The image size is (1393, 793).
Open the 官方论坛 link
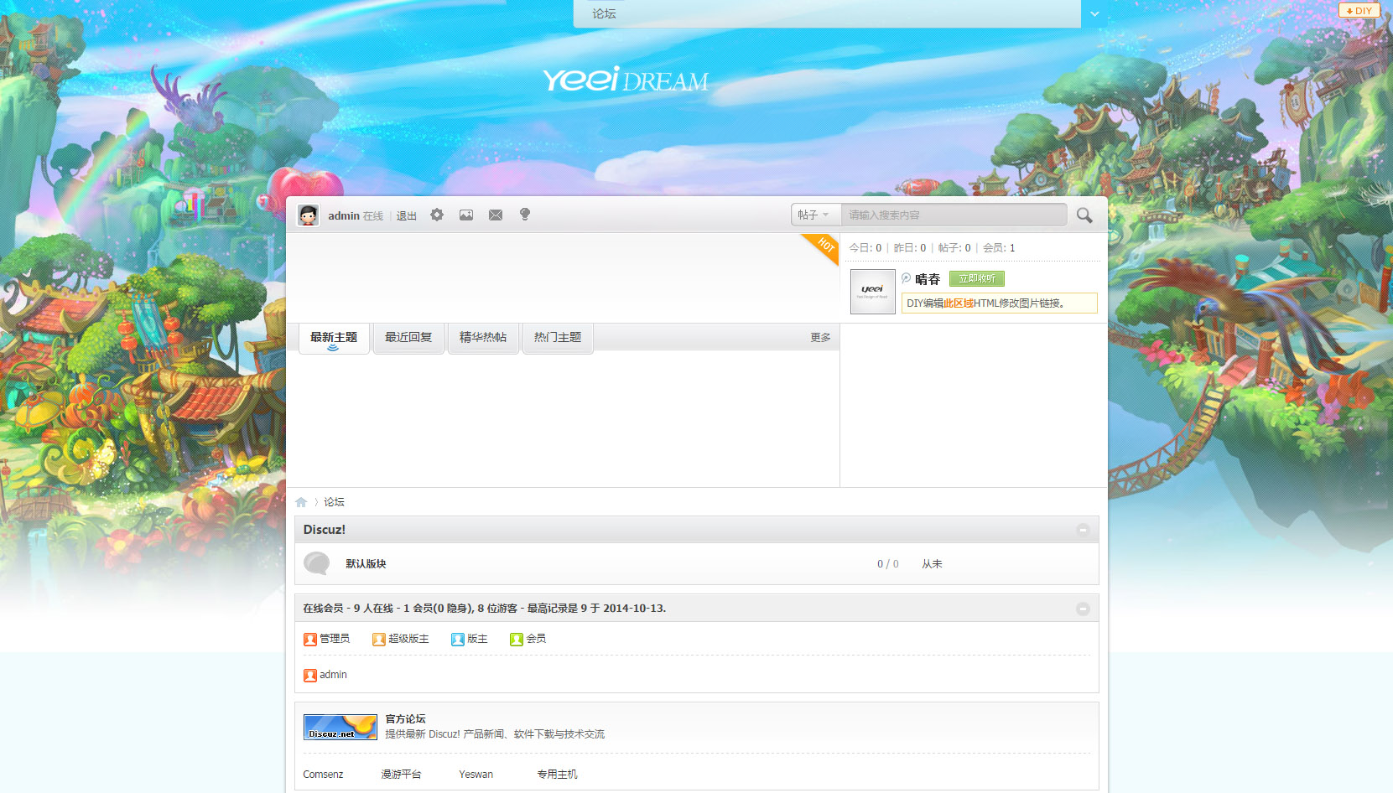tap(406, 719)
